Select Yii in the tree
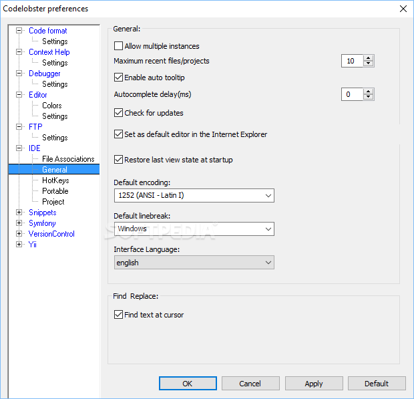 (33, 245)
